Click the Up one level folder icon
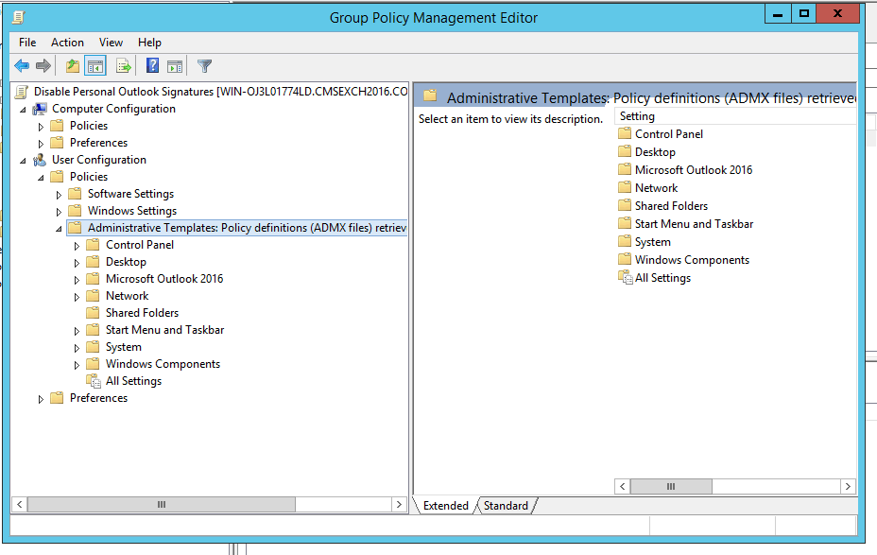The height and width of the screenshot is (555, 877). coord(73,65)
